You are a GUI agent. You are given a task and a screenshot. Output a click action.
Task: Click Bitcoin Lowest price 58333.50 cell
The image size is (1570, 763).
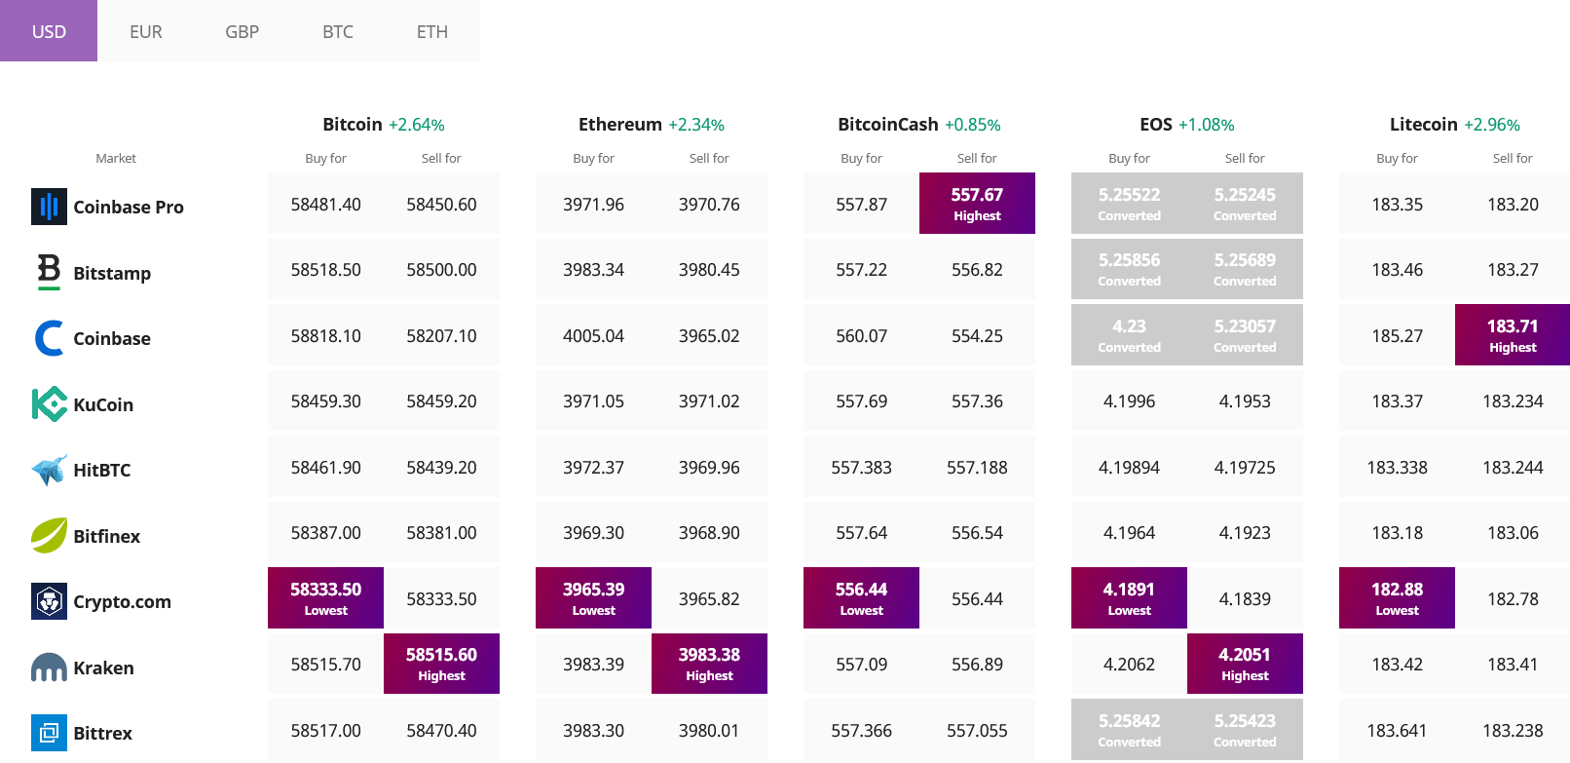pos(325,597)
